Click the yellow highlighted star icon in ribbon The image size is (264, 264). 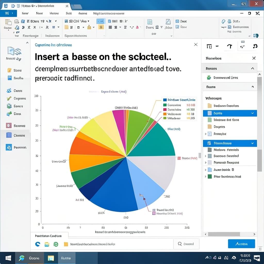(101, 27)
